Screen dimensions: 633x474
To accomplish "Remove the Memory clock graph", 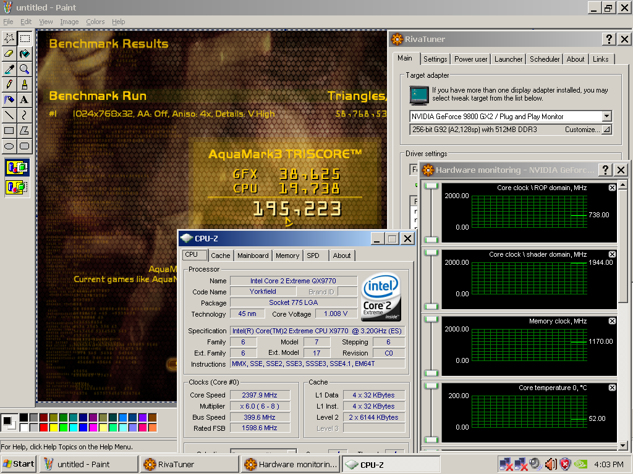I will 612,321.
